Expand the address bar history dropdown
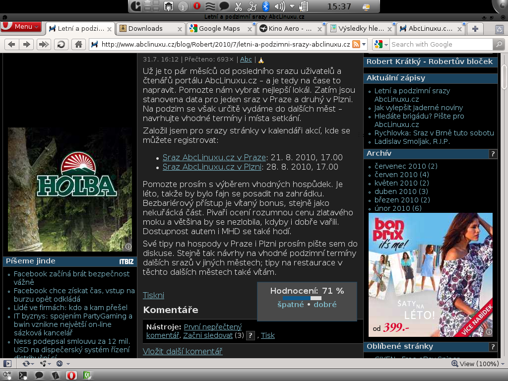This screenshot has height=381, width=508. coord(364,44)
